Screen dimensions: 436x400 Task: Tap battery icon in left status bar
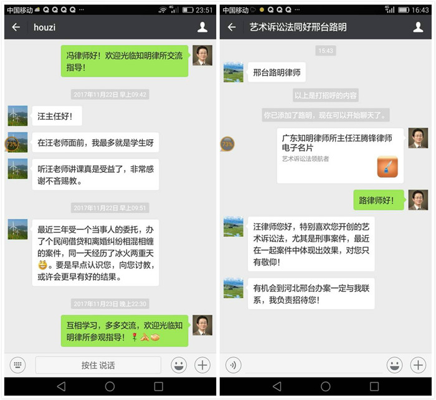tap(187, 10)
